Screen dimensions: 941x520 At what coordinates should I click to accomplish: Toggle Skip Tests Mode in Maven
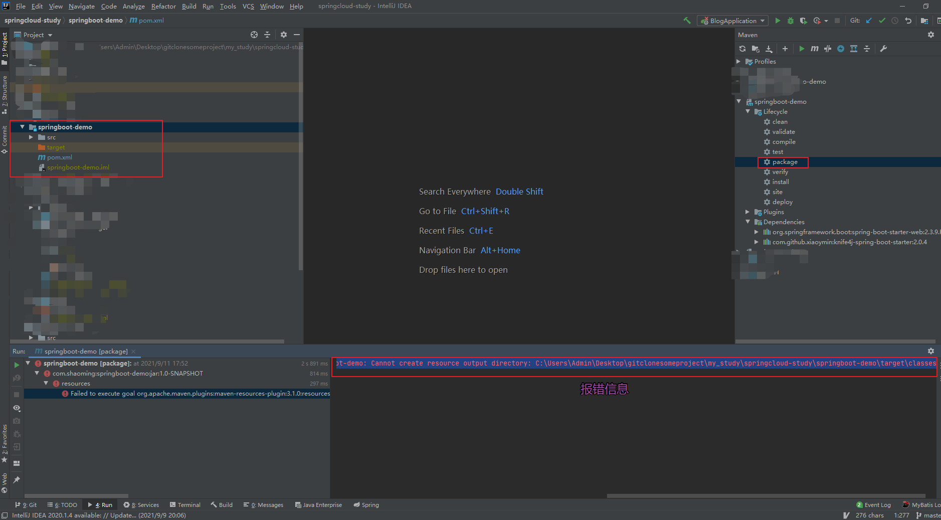pos(841,49)
